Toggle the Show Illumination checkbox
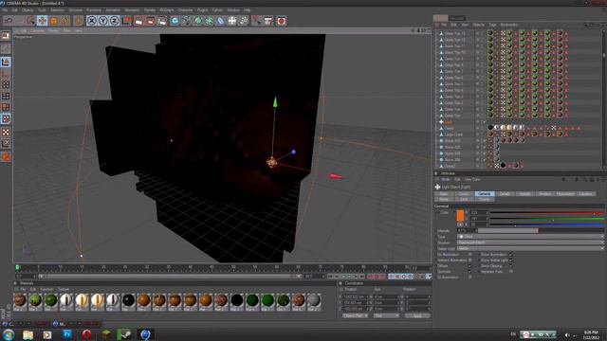The width and height of the screenshot is (607, 341). pos(511,255)
